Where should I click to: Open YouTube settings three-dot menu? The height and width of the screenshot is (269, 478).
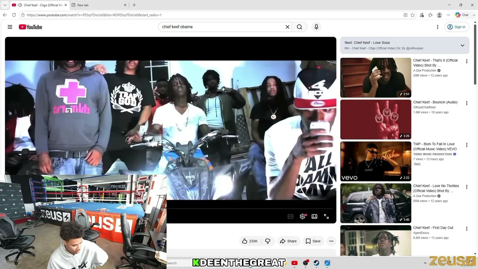click(x=438, y=27)
